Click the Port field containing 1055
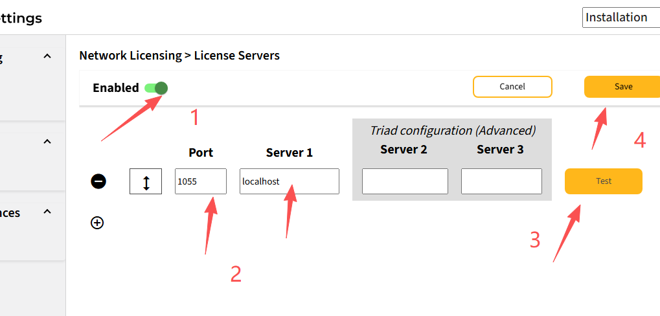This screenshot has height=316, width=660. click(200, 181)
